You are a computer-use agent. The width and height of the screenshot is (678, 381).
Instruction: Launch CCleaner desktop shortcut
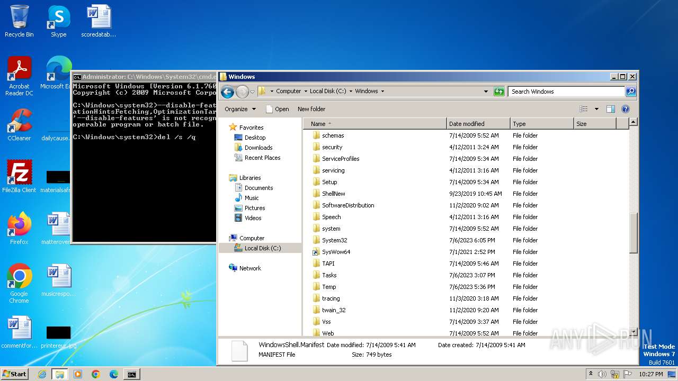pyautogui.click(x=19, y=125)
